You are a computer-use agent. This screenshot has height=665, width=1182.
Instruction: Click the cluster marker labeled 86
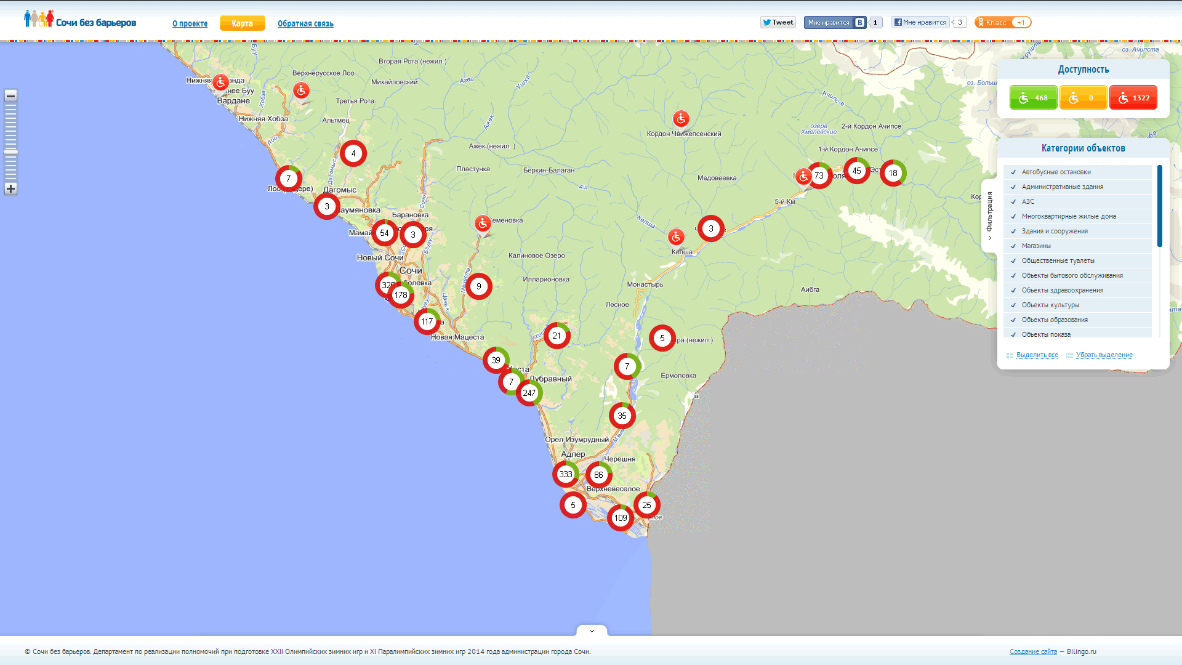point(598,475)
